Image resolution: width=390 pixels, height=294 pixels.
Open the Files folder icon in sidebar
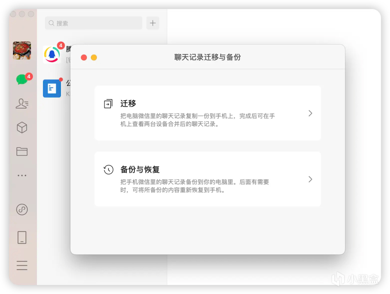22,152
